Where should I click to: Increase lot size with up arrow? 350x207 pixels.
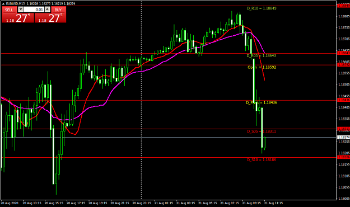point(48,10)
